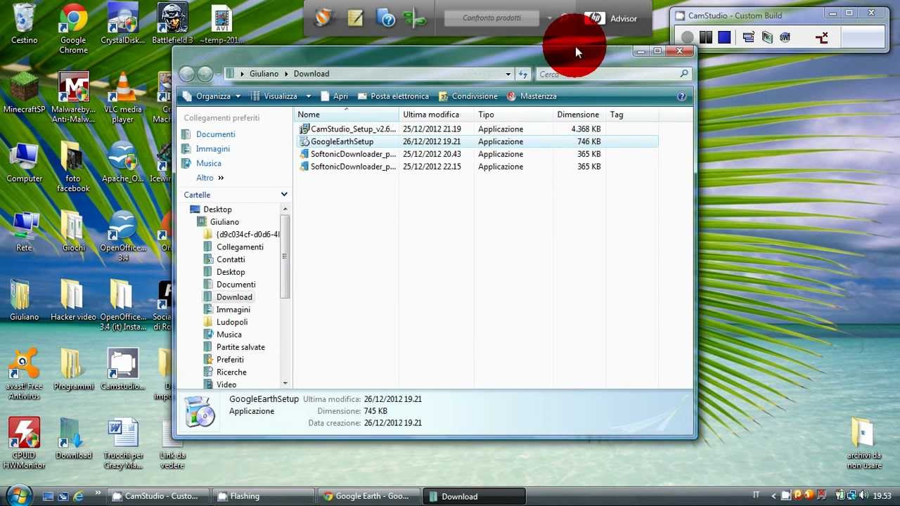Click Apri in the Explorer toolbar
Viewport: 900px width, 506px height.
334,96
